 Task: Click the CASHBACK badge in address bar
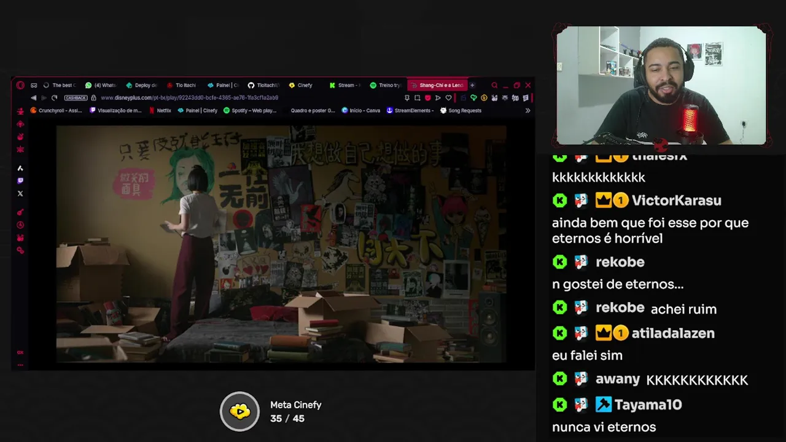[76, 98]
